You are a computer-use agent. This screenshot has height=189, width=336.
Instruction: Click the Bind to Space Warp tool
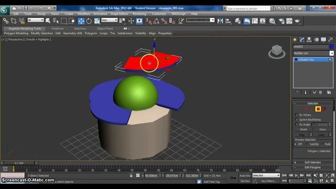pyautogui.click(x=22, y=21)
